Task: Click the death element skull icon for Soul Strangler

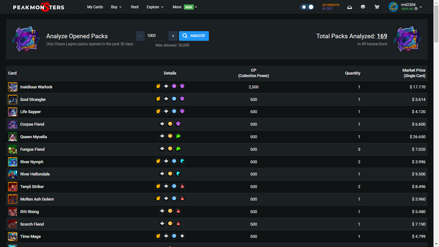Action: [x=182, y=99]
